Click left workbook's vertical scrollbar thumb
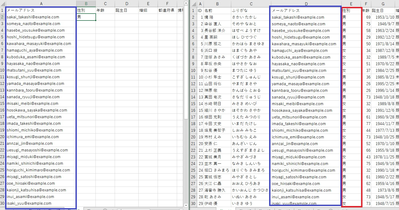This screenshot has height=210, width=399. click(x=186, y=63)
